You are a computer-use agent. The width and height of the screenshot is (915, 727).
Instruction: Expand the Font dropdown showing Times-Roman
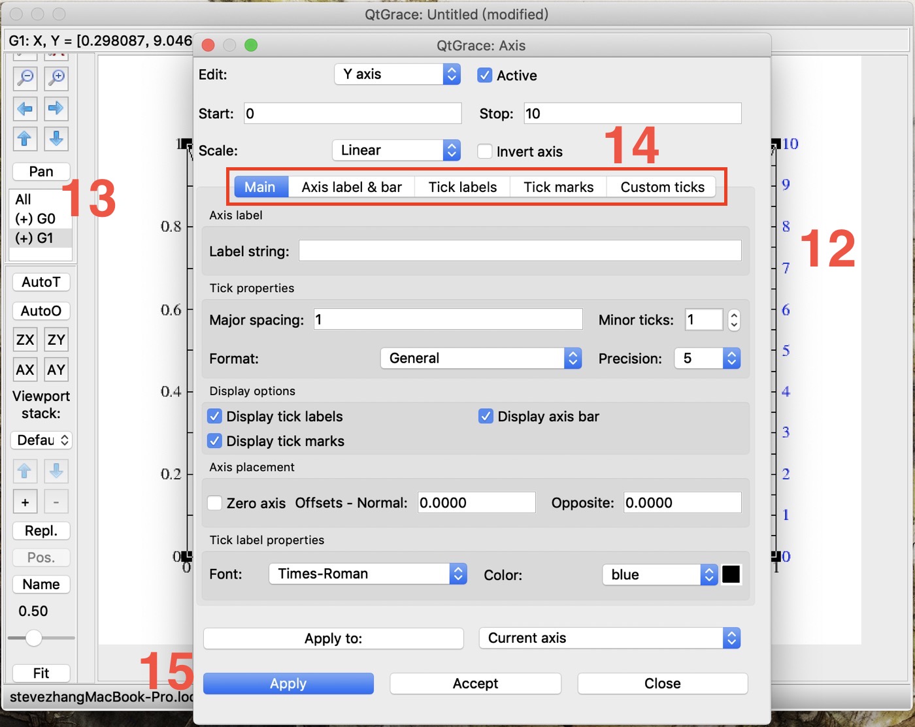(x=367, y=574)
